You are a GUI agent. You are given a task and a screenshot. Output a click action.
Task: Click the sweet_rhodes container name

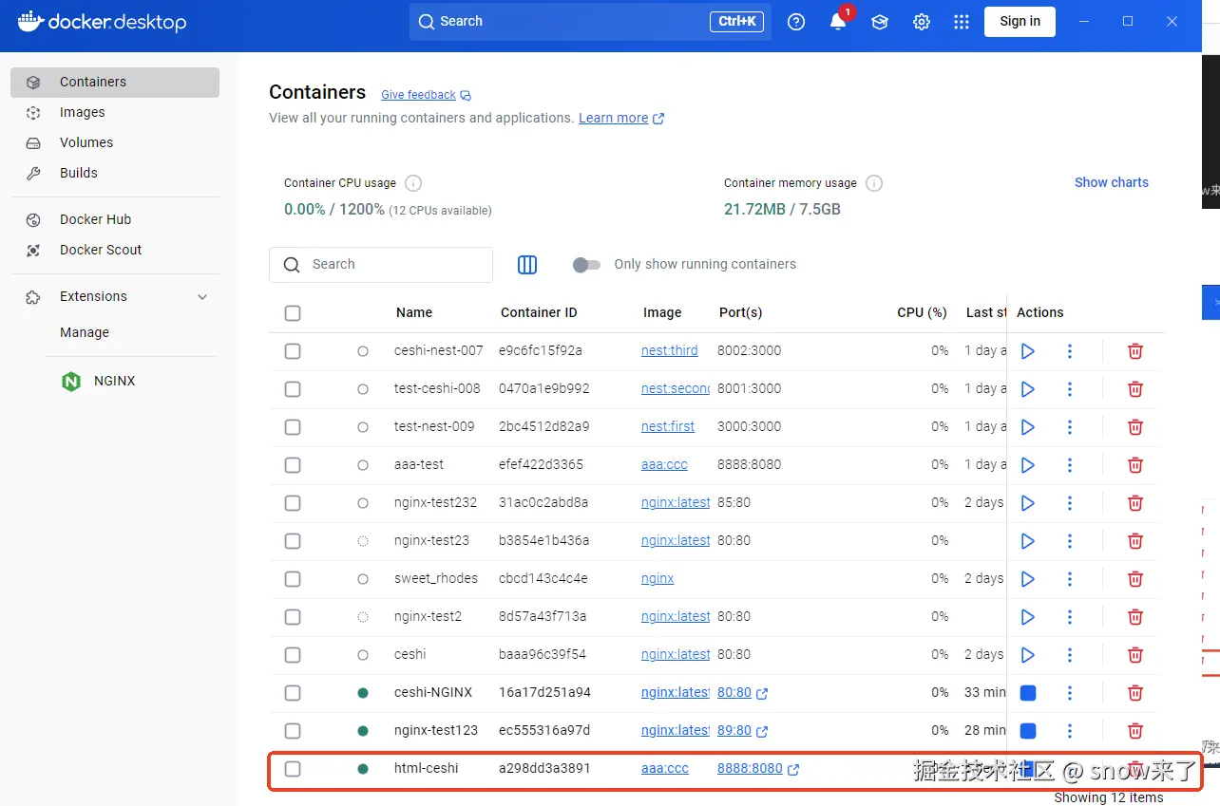click(436, 579)
